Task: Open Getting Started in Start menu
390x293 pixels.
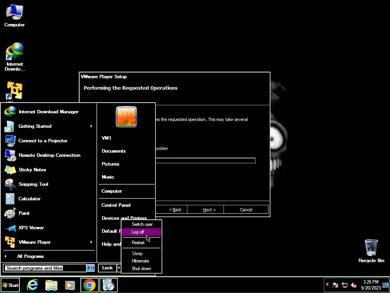Action: click(49, 126)
